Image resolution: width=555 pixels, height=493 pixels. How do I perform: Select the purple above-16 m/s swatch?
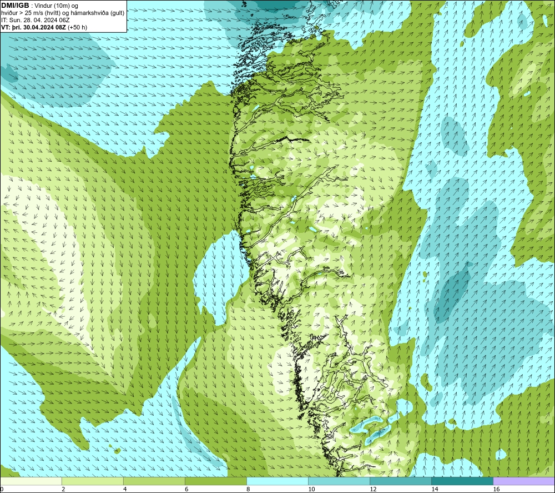point(523,481)
